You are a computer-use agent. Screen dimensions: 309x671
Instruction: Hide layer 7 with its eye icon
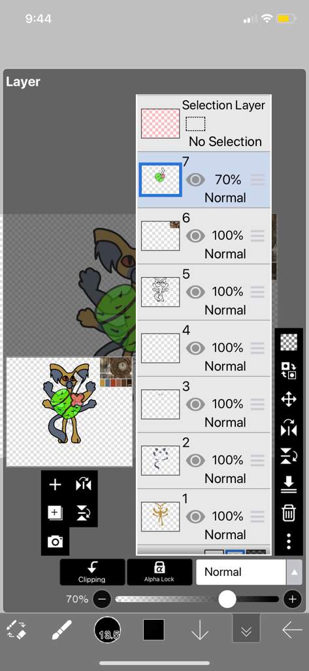[x=195, y=180]
